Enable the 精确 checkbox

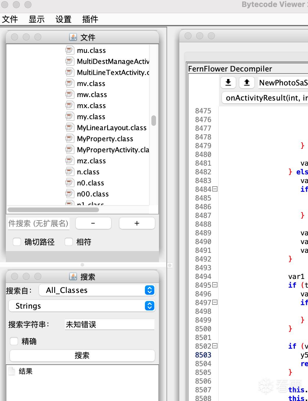[x=14, y=341]
